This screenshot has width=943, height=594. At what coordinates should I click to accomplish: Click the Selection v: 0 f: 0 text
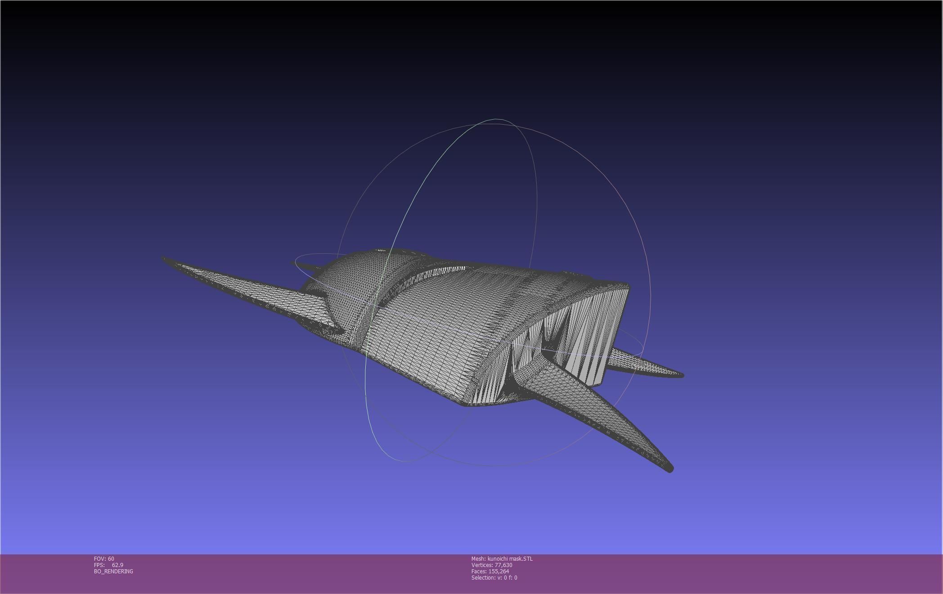(494, 577)
